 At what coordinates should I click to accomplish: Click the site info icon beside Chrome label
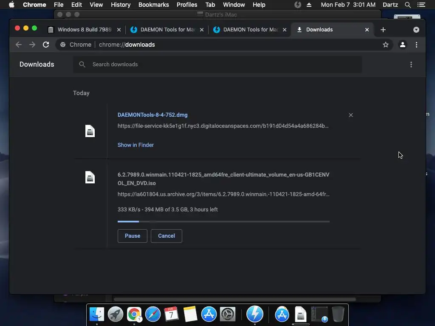tap(63, 45)
